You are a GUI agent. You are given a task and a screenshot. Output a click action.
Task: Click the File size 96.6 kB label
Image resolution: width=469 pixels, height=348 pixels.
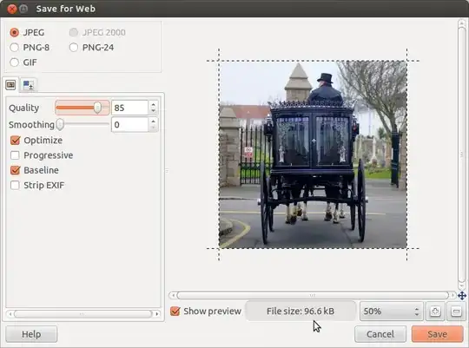(x=301, y=311)
